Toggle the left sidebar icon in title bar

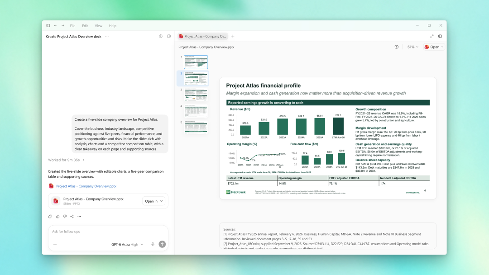coord(48,25)
